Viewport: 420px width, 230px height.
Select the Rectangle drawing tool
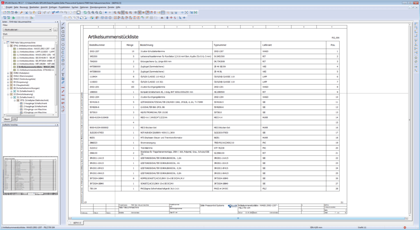(63, 35)
